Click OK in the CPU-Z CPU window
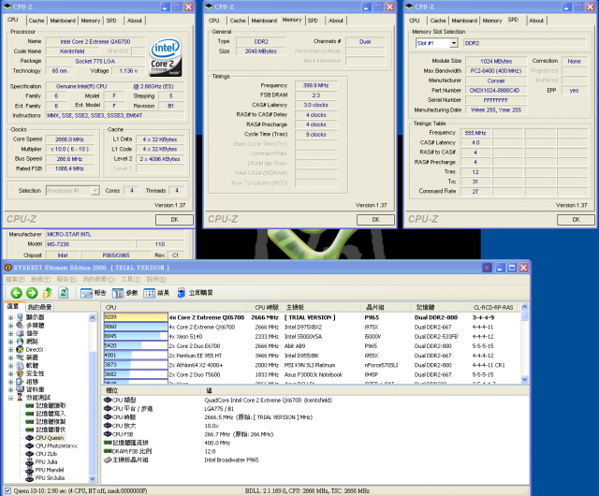This screenshot has width=599, height=496. click(x=175, y=220)
